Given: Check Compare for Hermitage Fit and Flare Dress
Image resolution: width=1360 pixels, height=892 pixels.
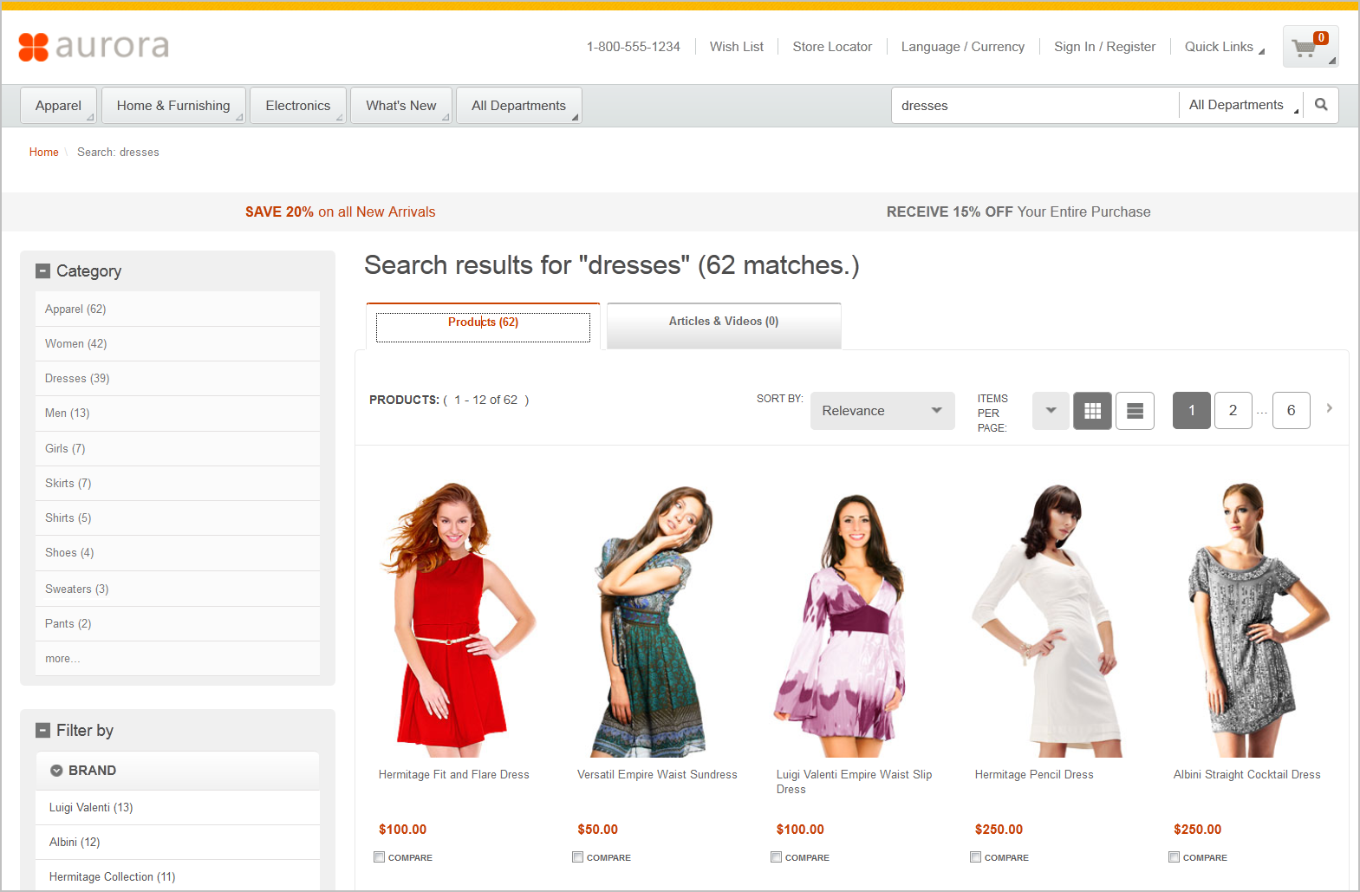Looking at the screenshot, I should coord(379,857).
